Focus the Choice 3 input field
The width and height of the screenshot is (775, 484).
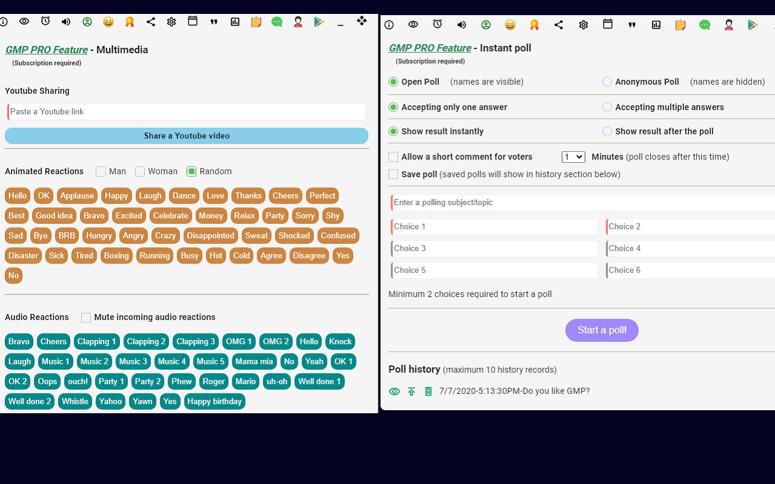click(x=495, y=249)
